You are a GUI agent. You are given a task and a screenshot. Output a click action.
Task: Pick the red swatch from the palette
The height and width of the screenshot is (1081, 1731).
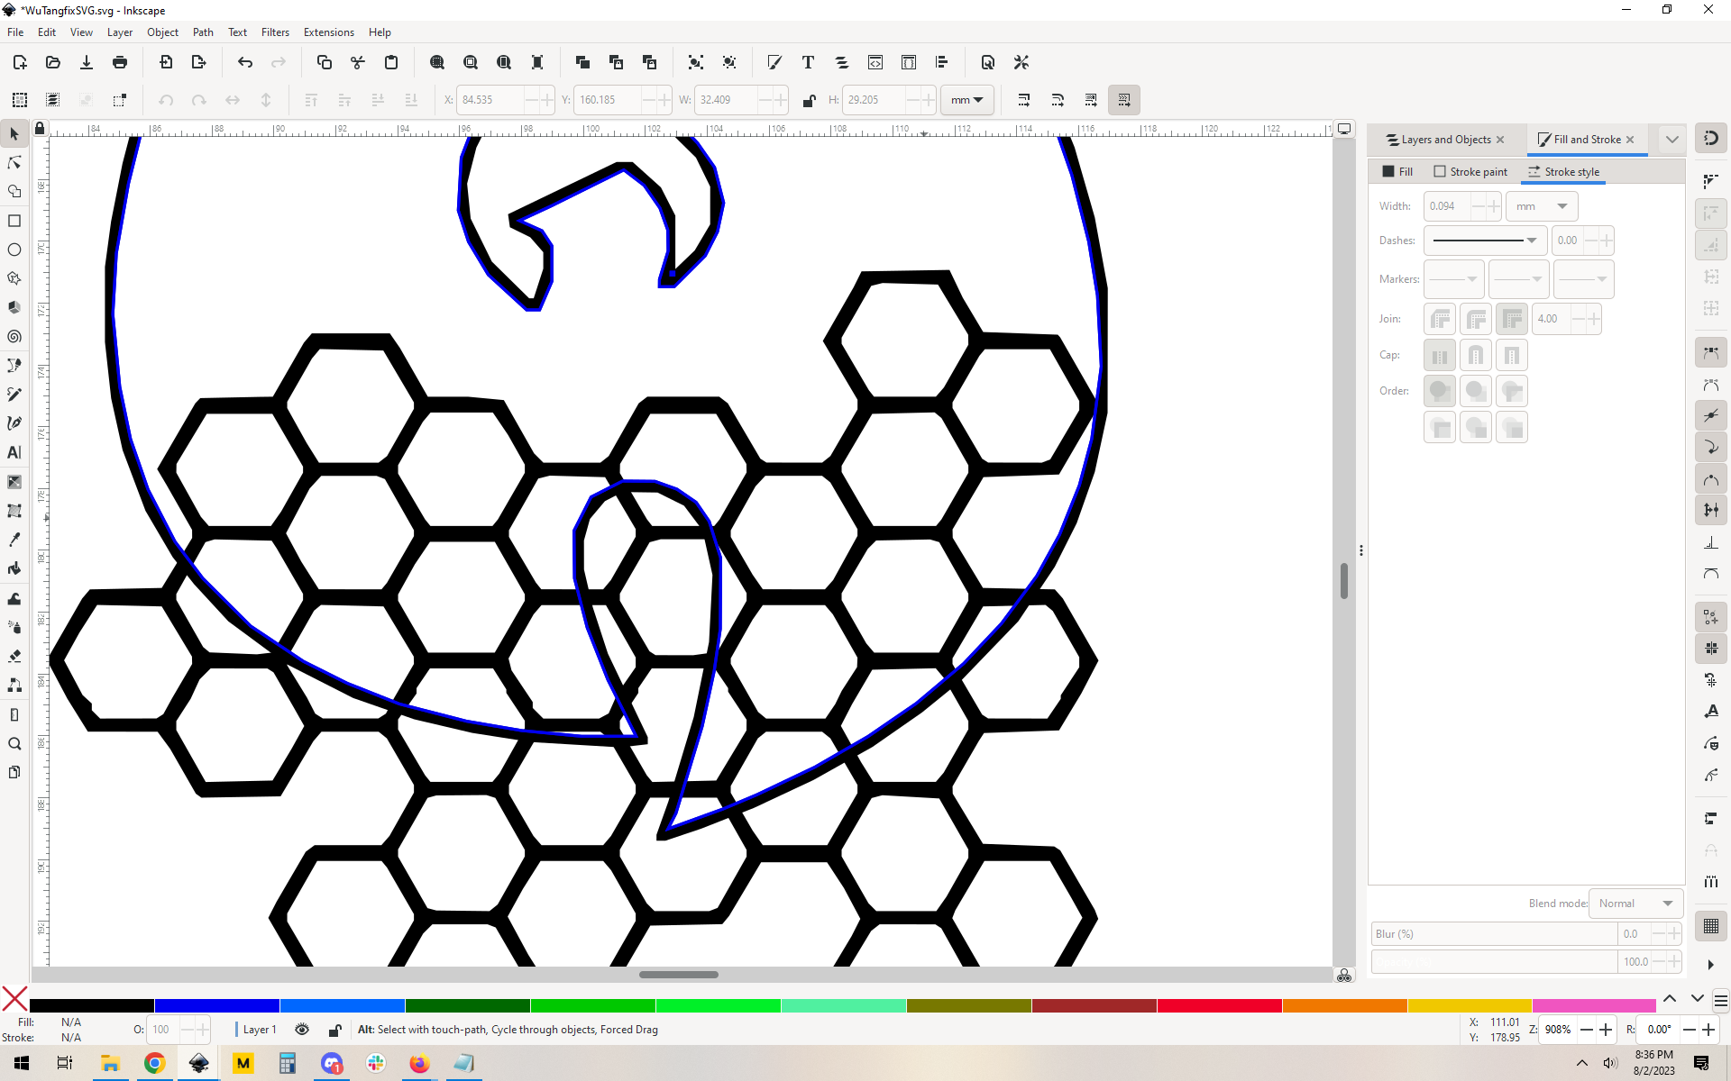1219,1006
